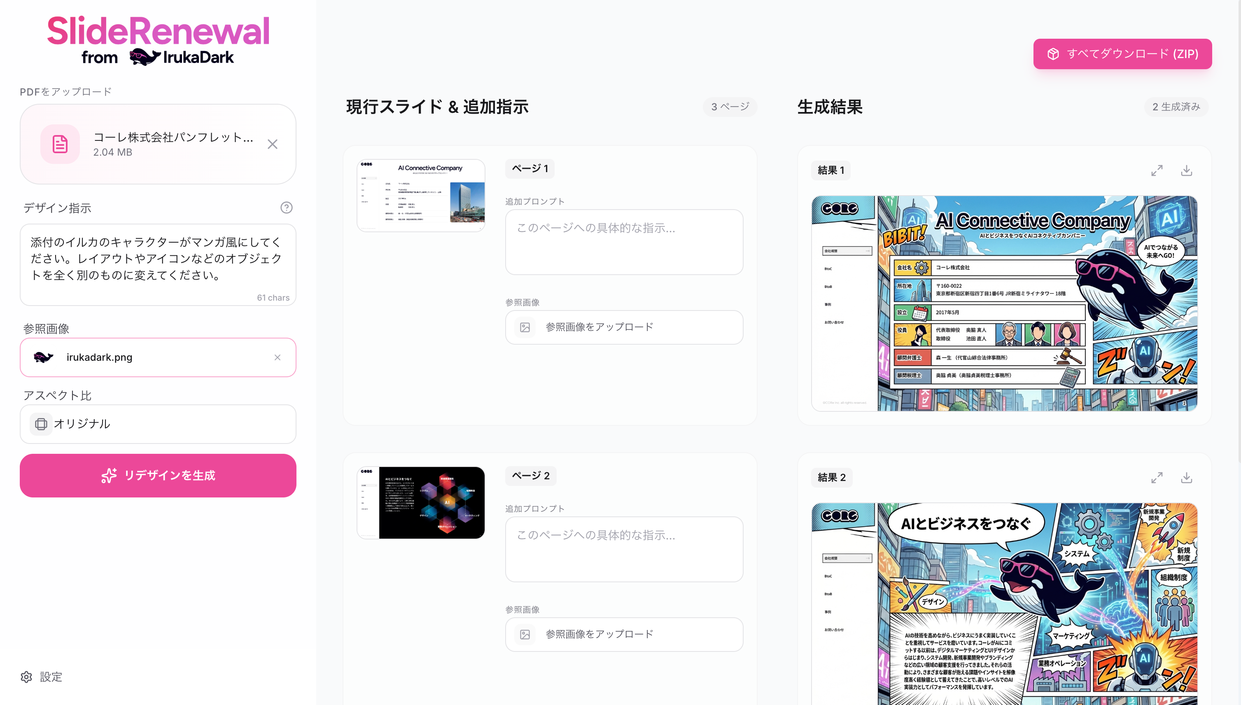Open the result 2 generated manga image
Screen dimensions: 1241x705
coord(1004,603)
